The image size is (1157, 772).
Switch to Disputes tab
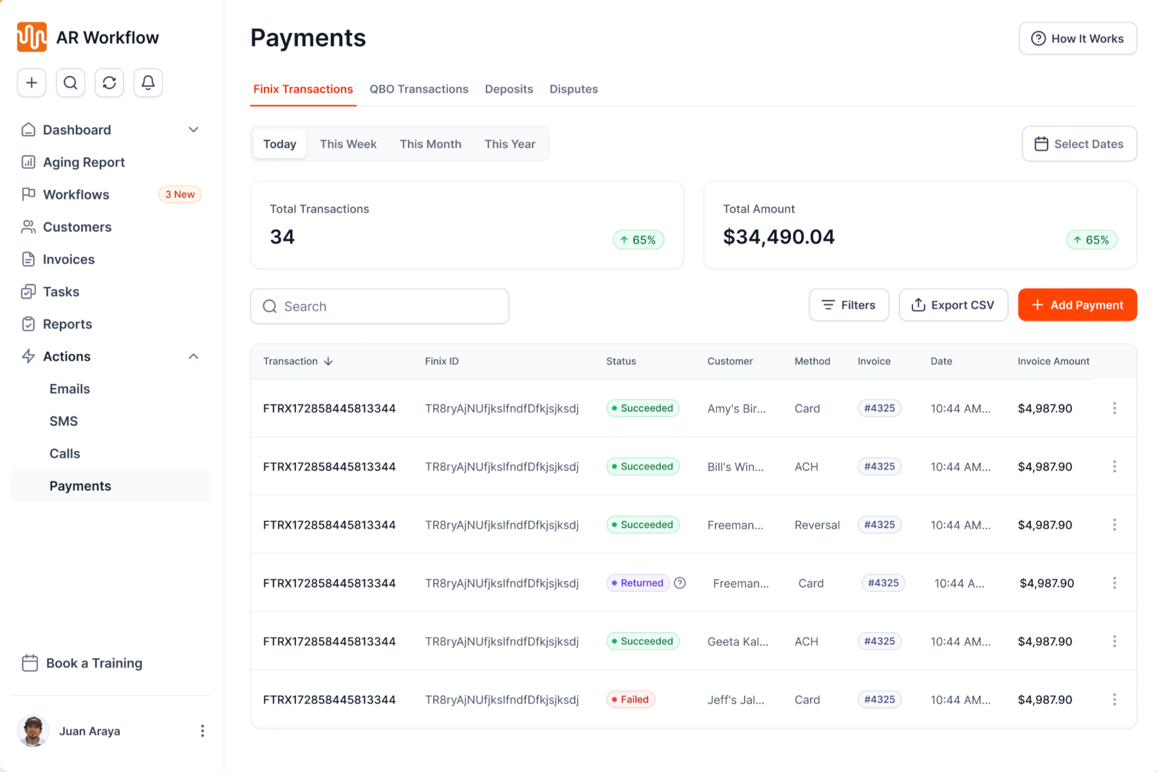tap(573, 89)
